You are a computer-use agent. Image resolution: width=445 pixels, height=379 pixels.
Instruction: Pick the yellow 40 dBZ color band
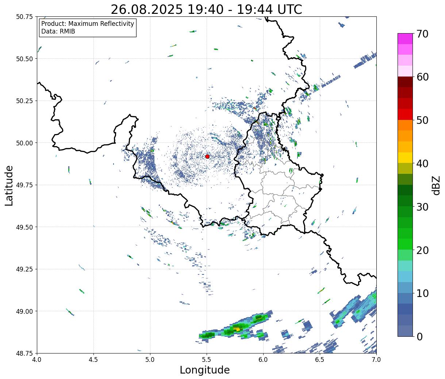(x=405, y=157)
